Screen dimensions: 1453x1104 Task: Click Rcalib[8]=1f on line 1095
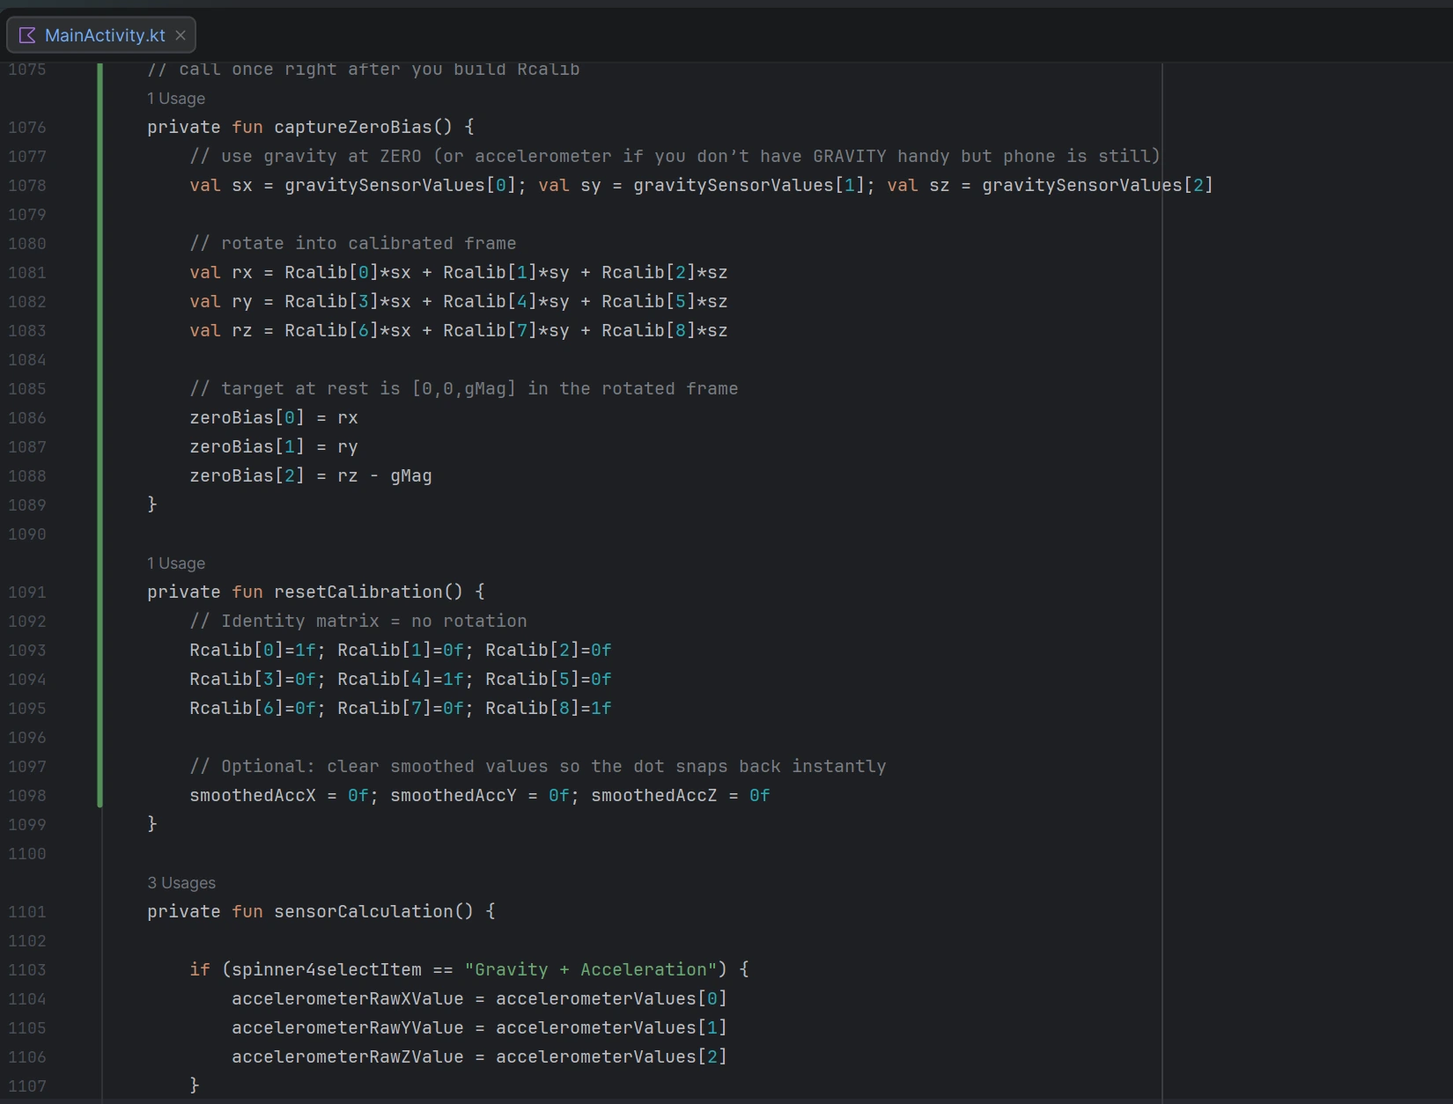coord(549,708)
